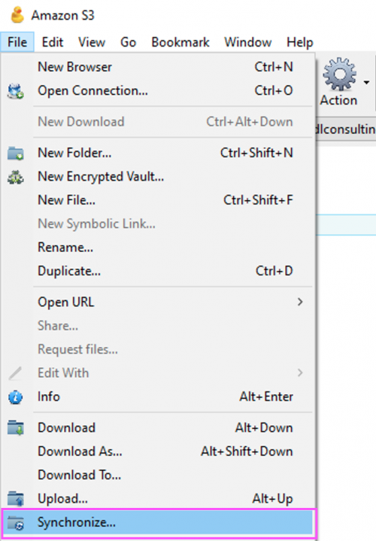The image size is (376, 541).
Task: Expand the Edit With submenu chevron
Action: [x=300, y=373]
